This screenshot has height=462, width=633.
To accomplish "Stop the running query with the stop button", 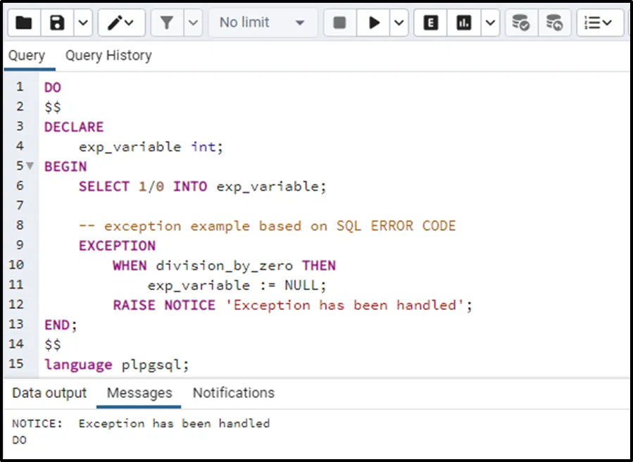I will click(x=339, y=23).
